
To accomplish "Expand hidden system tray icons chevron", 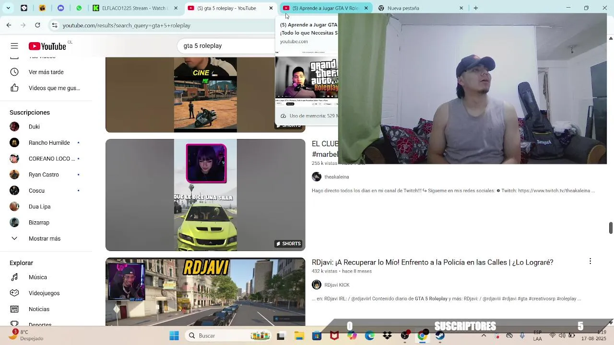I will coord(484,335).
